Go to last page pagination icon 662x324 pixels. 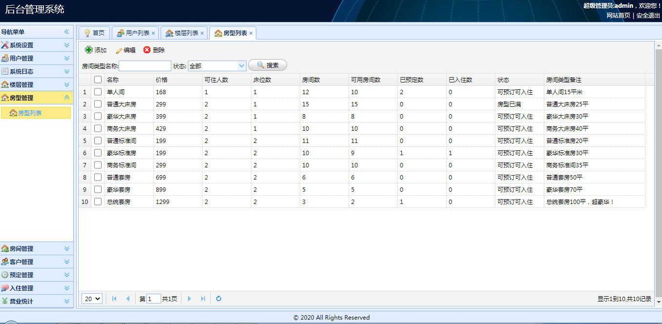click(203, 299)
